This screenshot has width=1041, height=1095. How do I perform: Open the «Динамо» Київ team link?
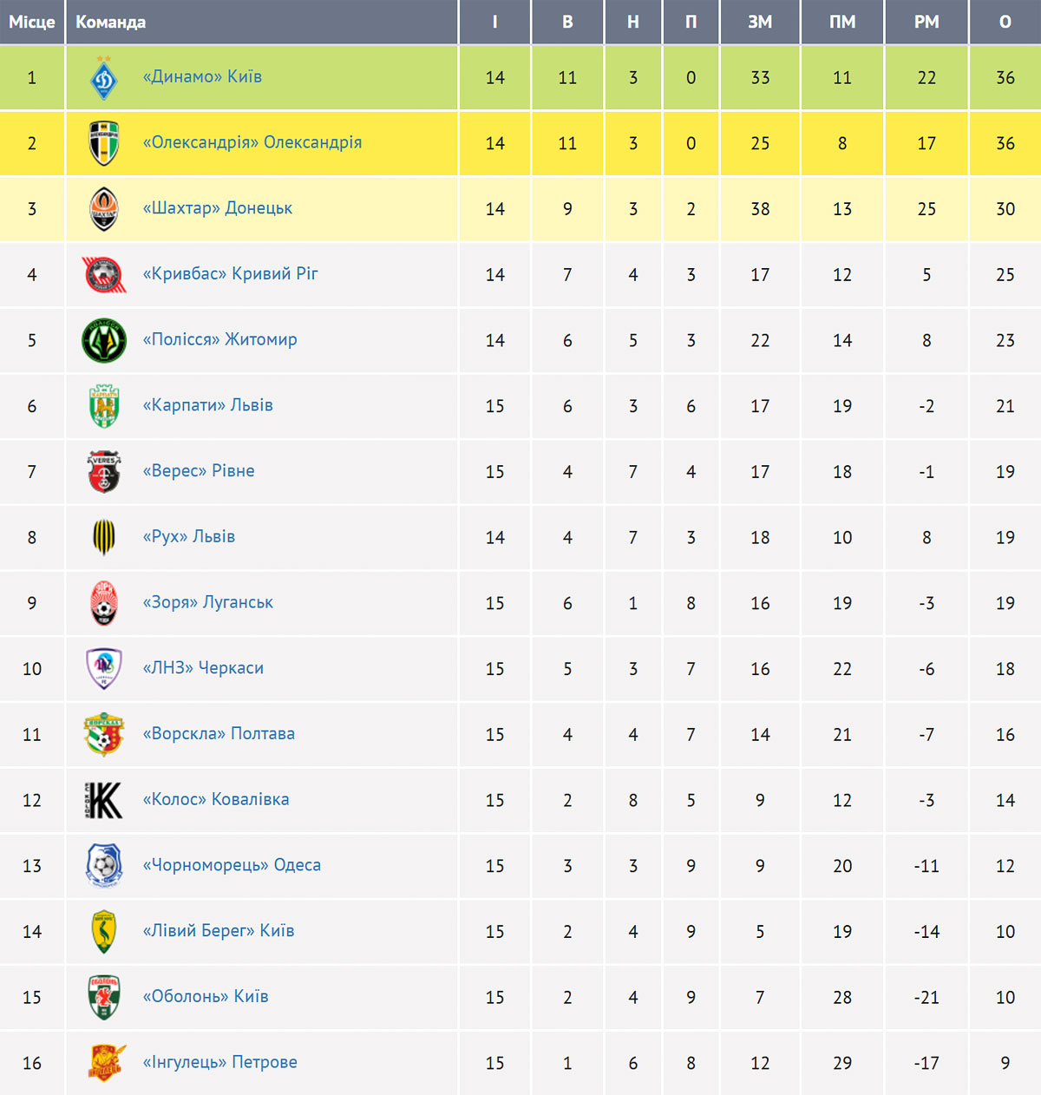(x=202, y=76)
